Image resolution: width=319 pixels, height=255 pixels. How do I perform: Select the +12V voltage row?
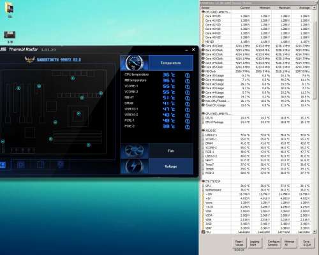256,194
